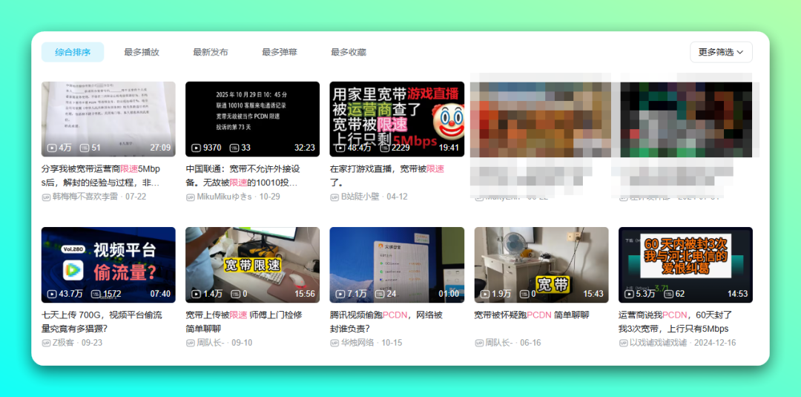Screen dimensions: 801x397
Task: Select the 综合排序 sort tab
Action: coord(73,52)
